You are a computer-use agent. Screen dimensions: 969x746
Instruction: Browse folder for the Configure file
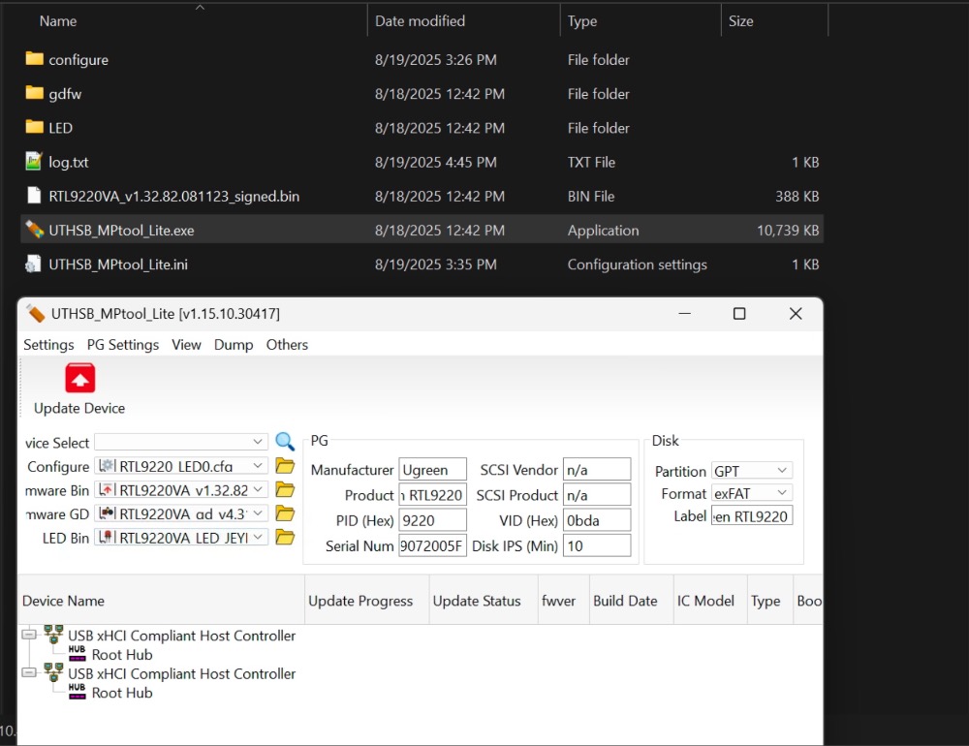[x=285, y=465]
